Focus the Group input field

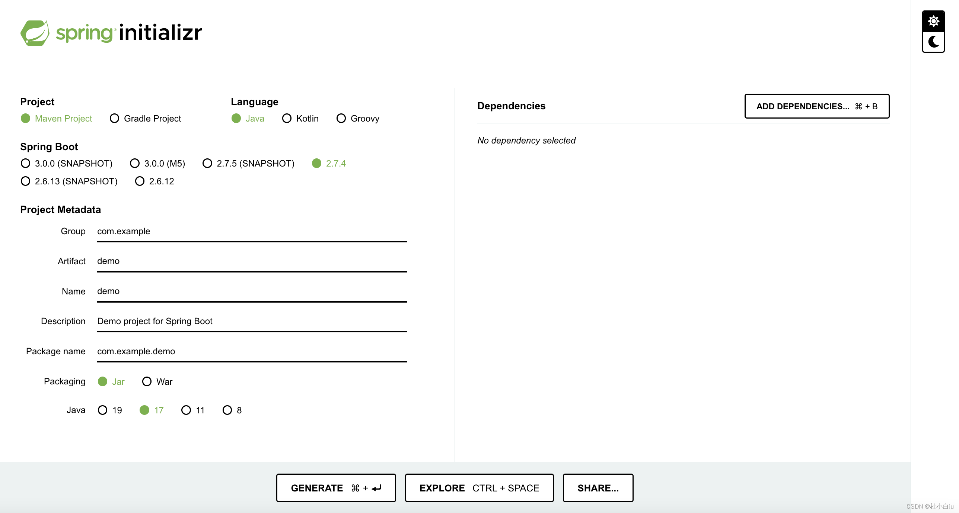tap(252, 232)
